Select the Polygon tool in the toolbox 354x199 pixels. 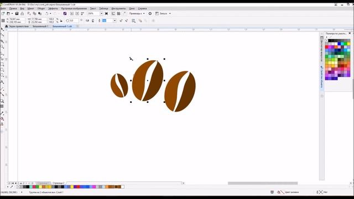2,75
